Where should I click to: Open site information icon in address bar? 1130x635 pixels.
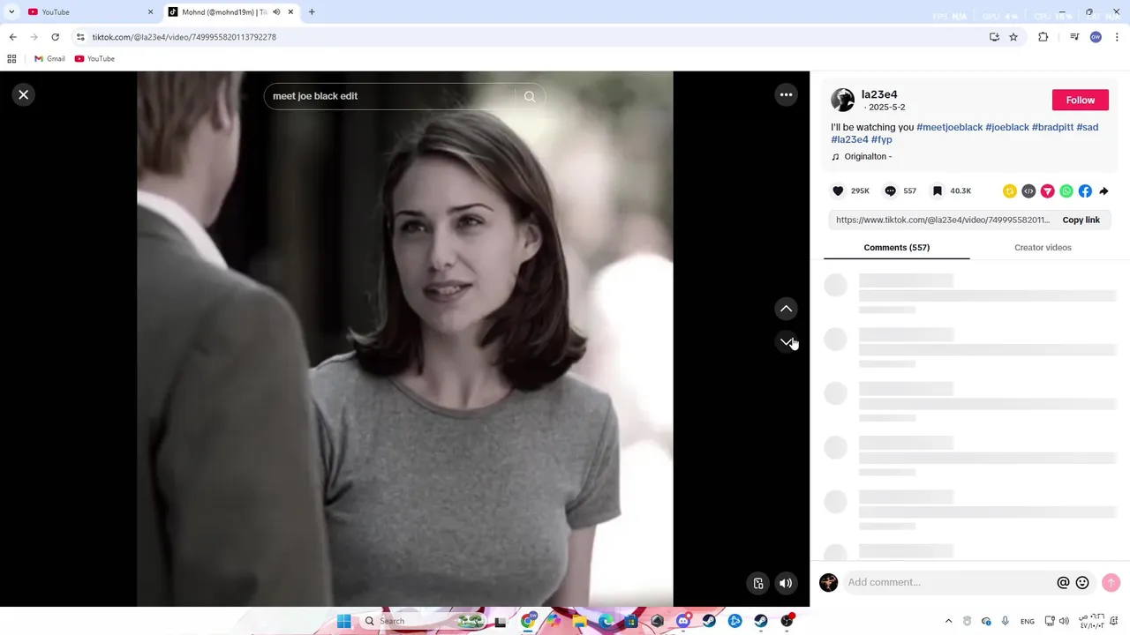(80, 37)
